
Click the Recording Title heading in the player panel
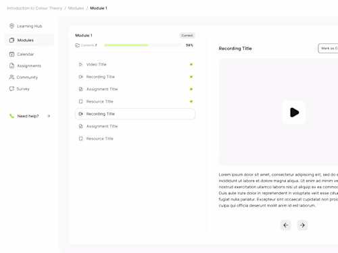point(235,49)
